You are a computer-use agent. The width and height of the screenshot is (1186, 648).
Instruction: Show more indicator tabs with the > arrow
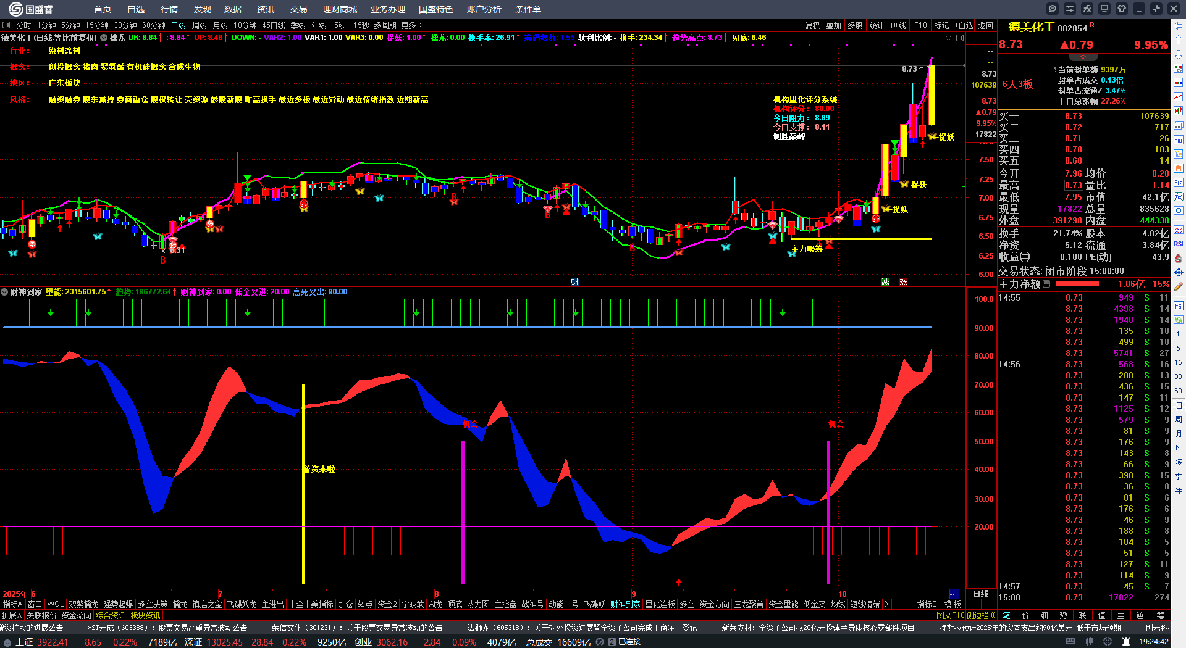(x=886, y=604)
